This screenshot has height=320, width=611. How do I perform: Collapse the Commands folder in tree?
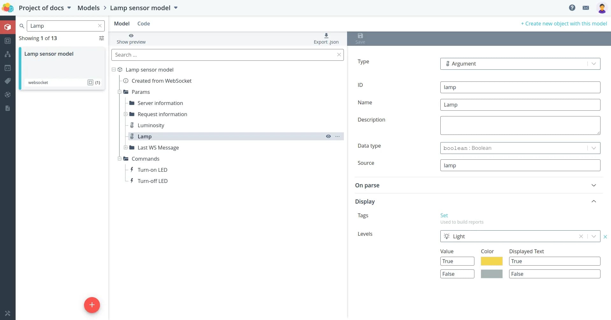point(120,159)
